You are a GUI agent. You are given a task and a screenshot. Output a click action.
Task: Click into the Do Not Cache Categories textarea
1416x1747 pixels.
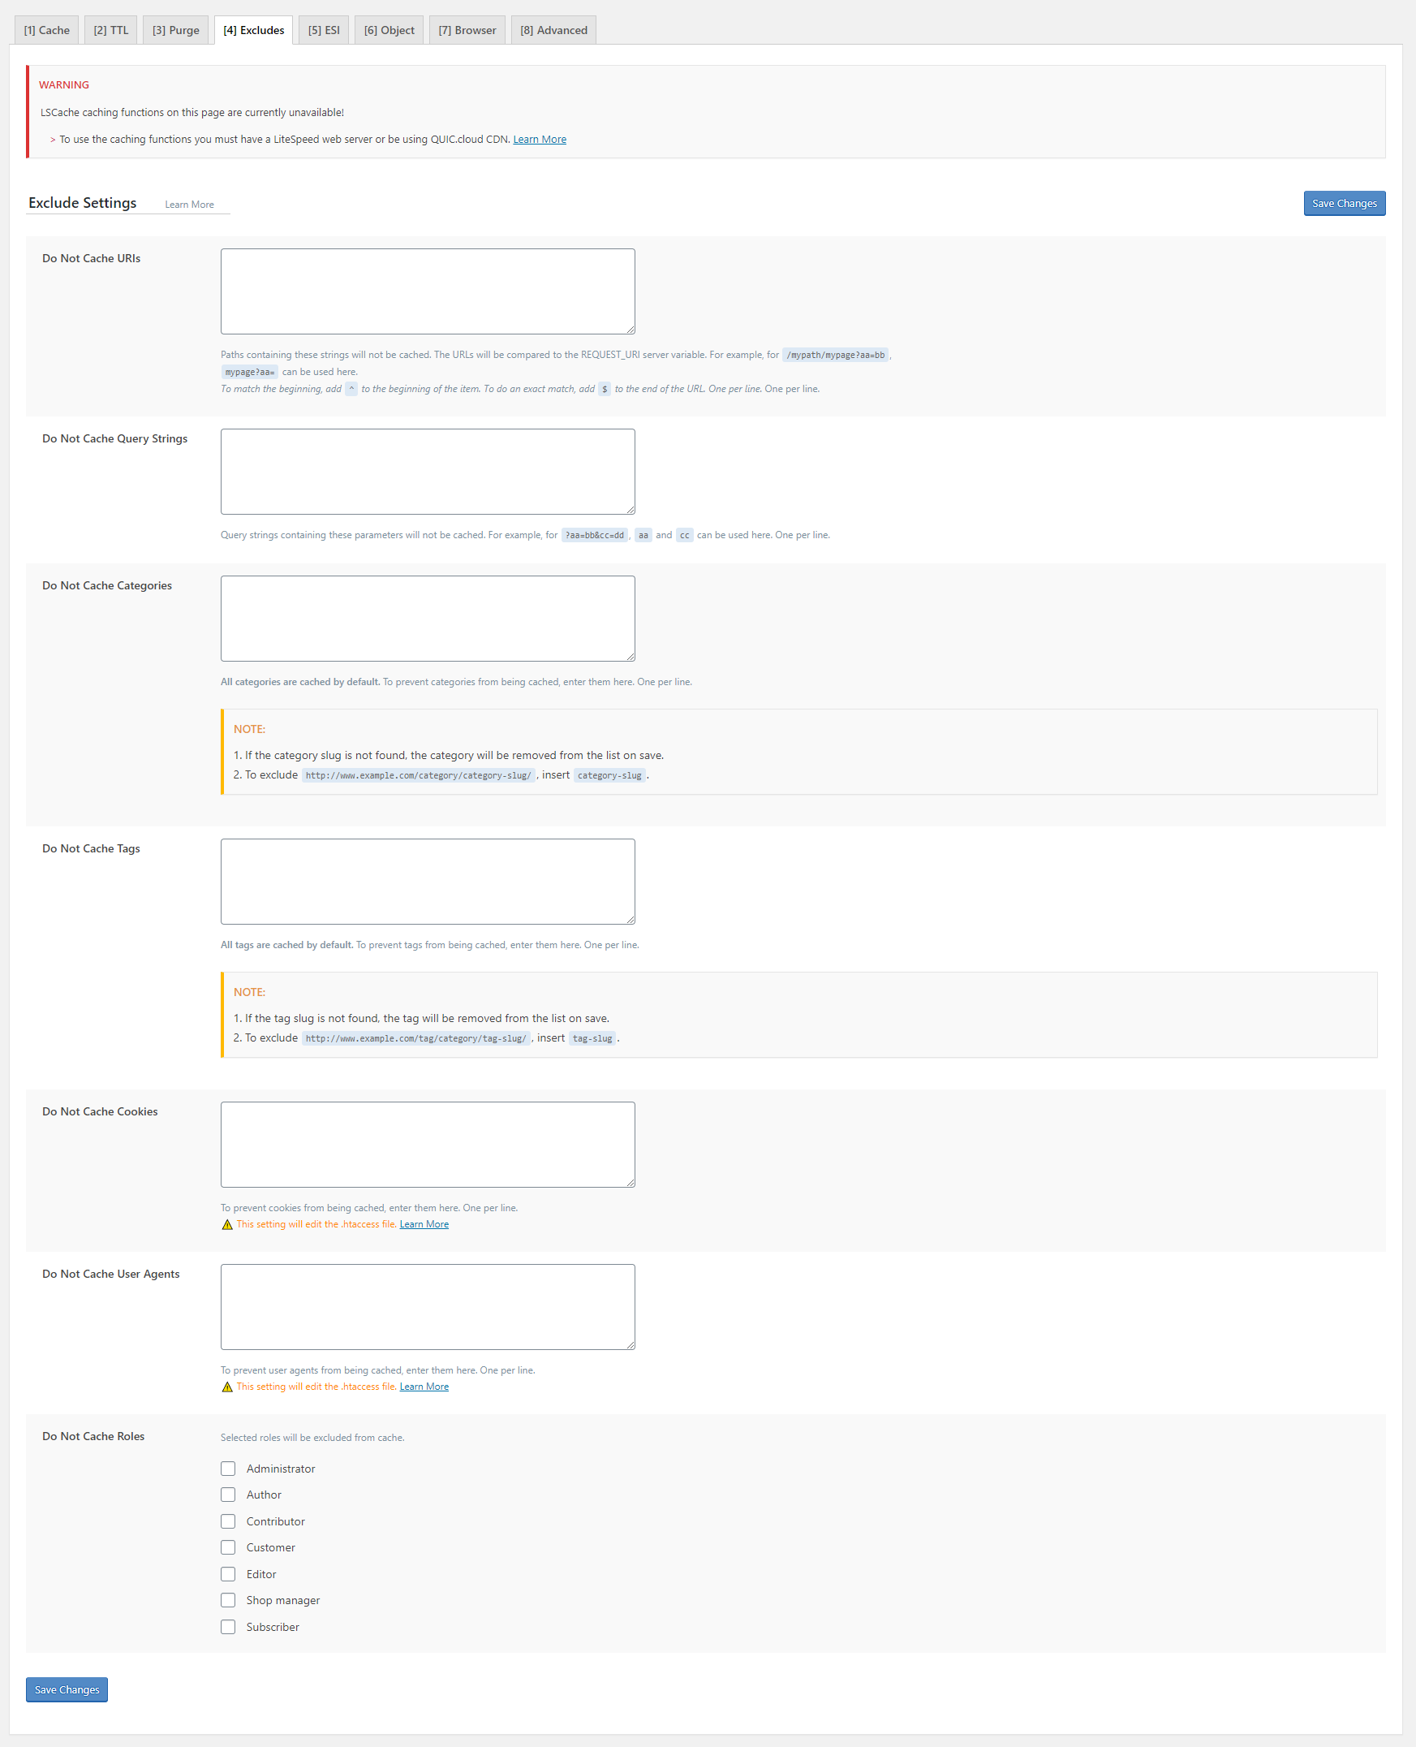pyautogui.click(x=428, y=619)
